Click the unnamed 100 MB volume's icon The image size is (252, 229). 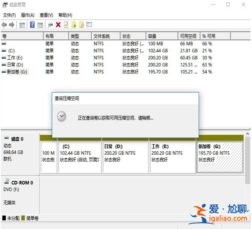4,44
